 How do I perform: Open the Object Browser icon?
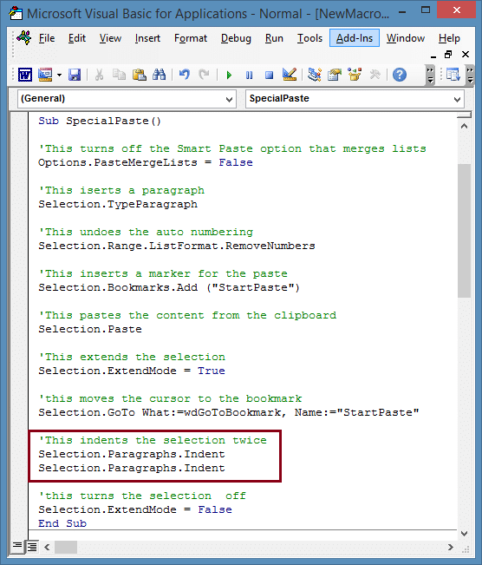point(355,75)
